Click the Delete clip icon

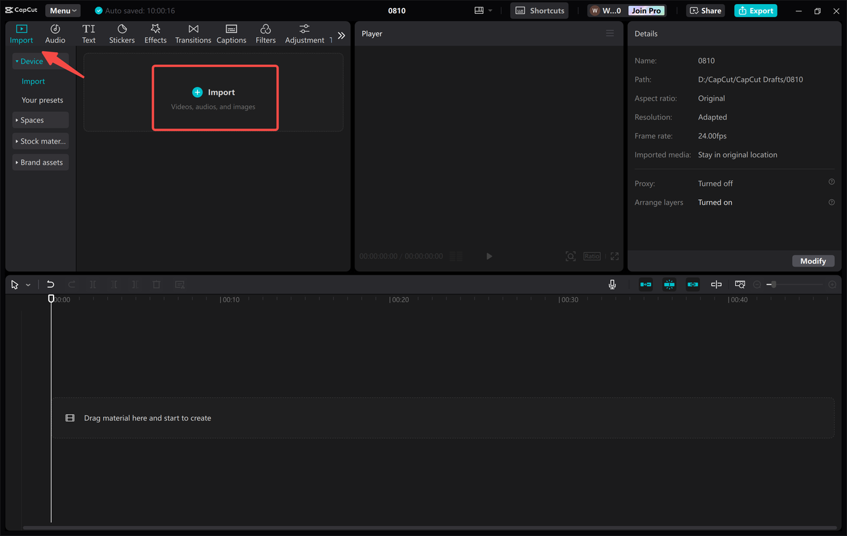(x=157, y=285)
